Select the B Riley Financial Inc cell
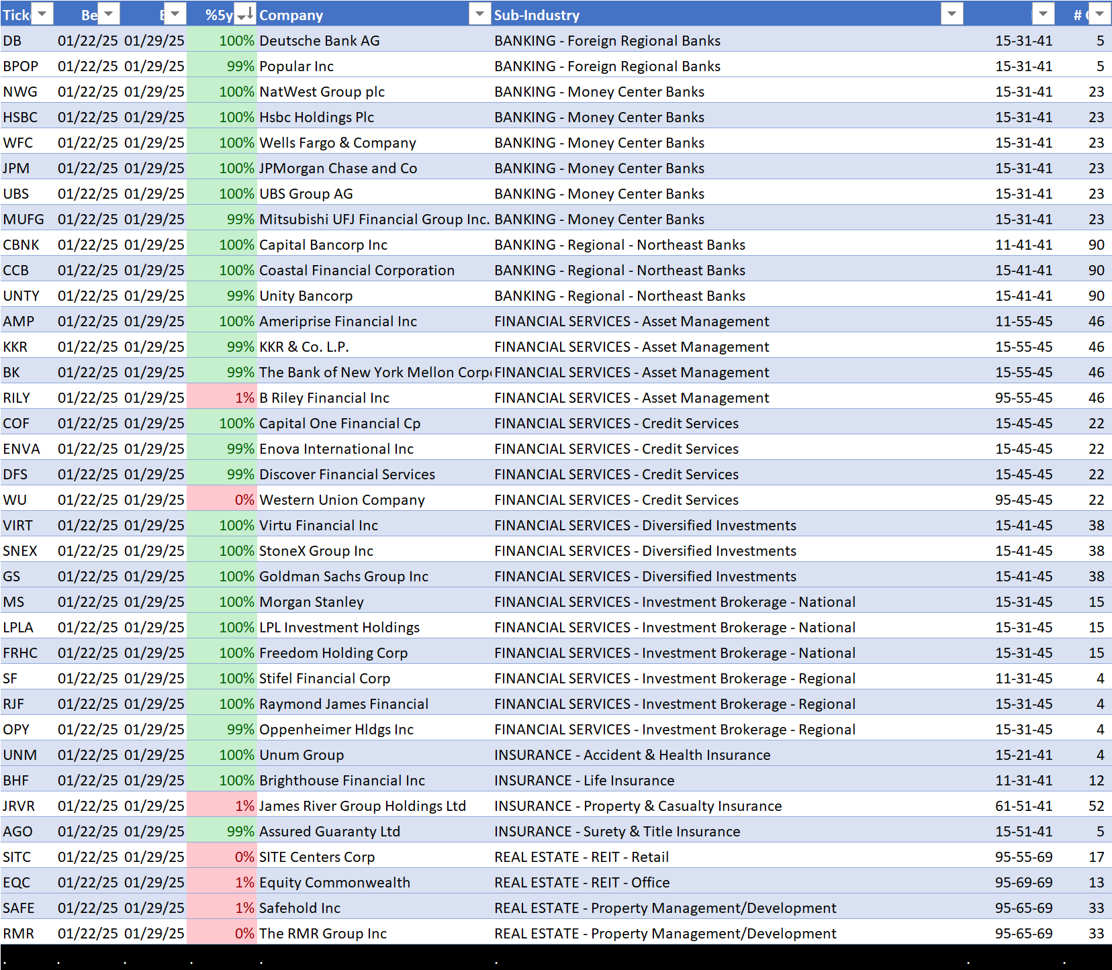This screenshot has height=970, width=1112. coord(324,398)
